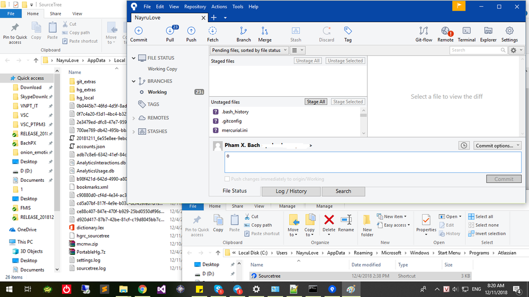This screenshot has height=297, width=529.
Task: Click the Unstage All button
Action: pos(308,61)
